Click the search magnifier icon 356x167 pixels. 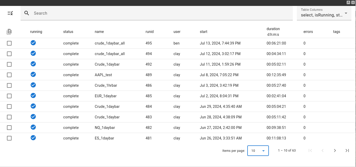point(27,13)
